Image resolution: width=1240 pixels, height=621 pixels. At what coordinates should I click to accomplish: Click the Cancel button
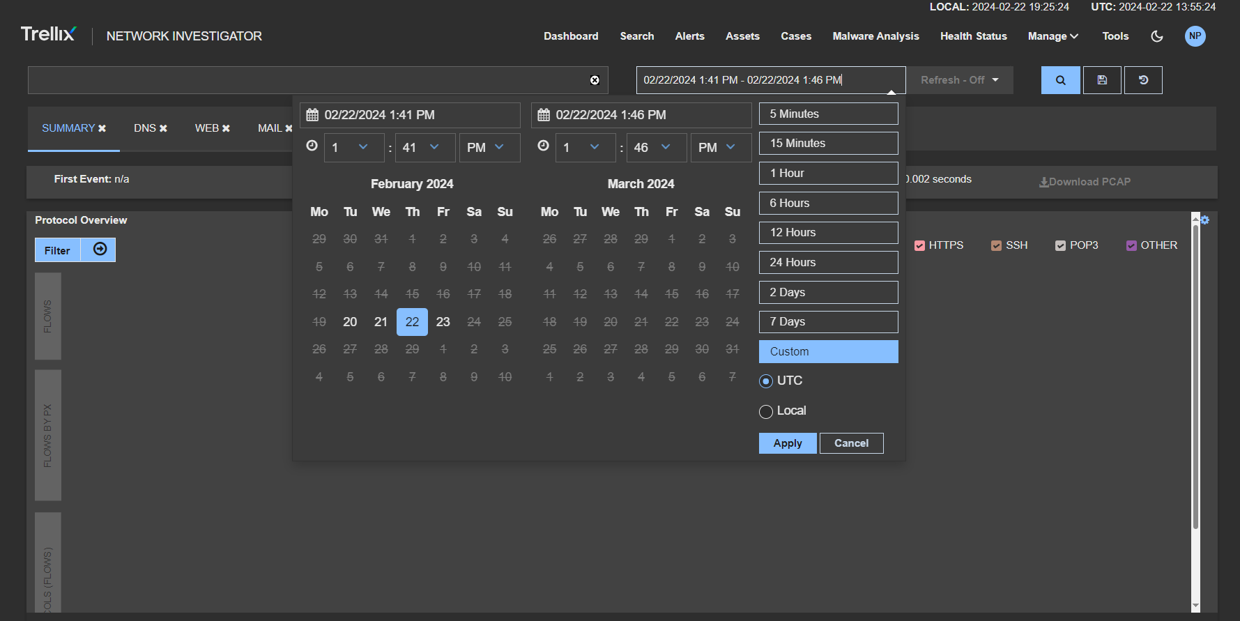(851, 443)
